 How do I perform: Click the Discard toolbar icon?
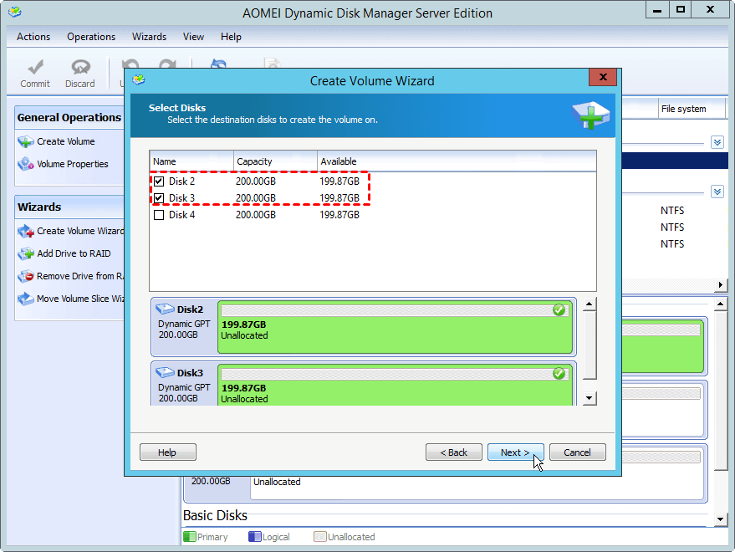pos(80,67)
